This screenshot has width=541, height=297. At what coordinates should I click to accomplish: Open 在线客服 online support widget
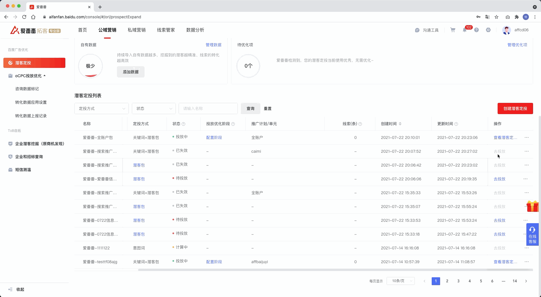(533, 234)
